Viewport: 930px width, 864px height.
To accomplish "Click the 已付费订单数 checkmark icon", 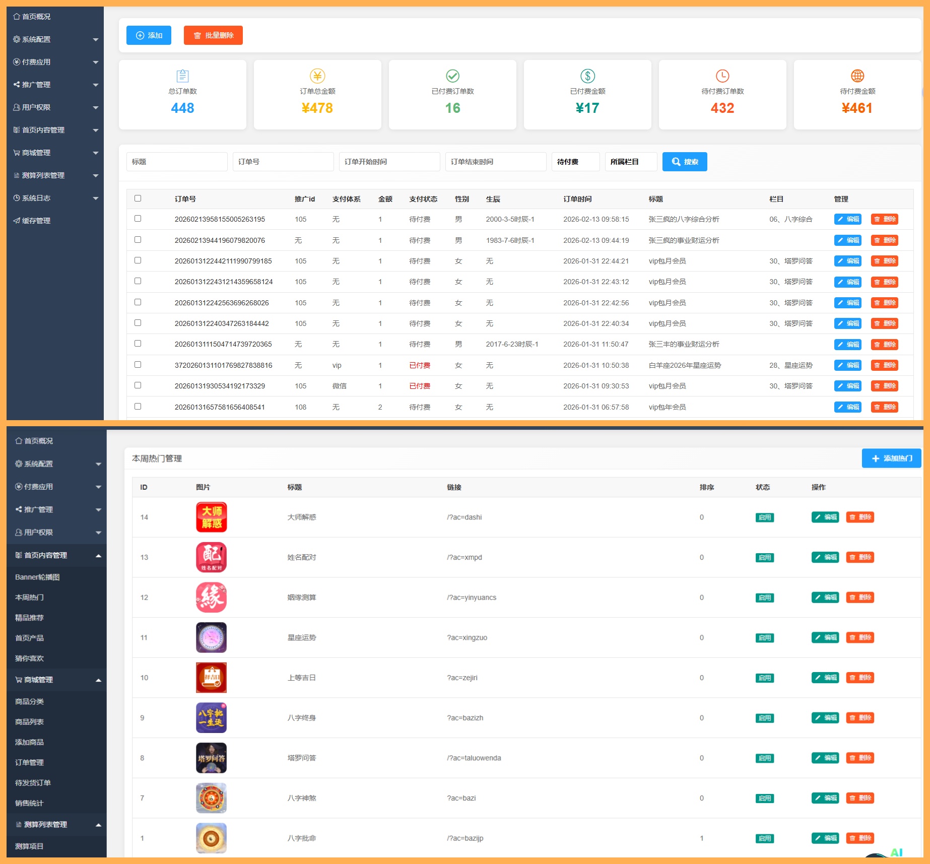I will (x=452, y=76).
